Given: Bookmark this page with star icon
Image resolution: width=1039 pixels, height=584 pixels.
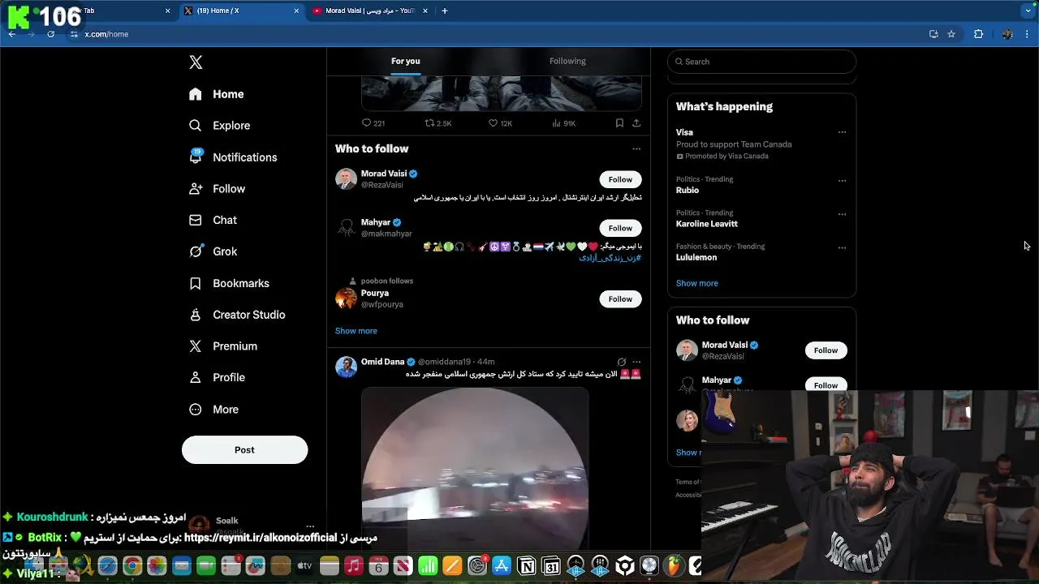Looking at the screenshot, I should click(x=951, y=34).
